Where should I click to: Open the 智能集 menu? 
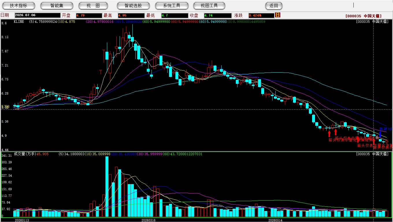coord(57,5)
